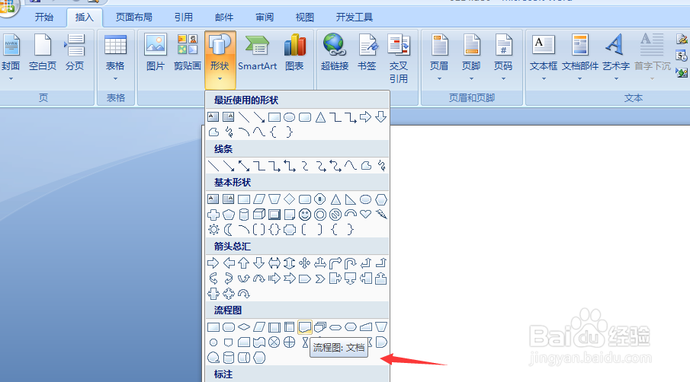Select the four-way quad arrow shape
The image size is (690, 382).
[304, 263]
